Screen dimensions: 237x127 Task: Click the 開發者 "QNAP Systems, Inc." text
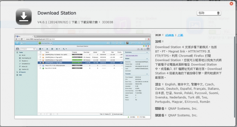pos(183,109)
